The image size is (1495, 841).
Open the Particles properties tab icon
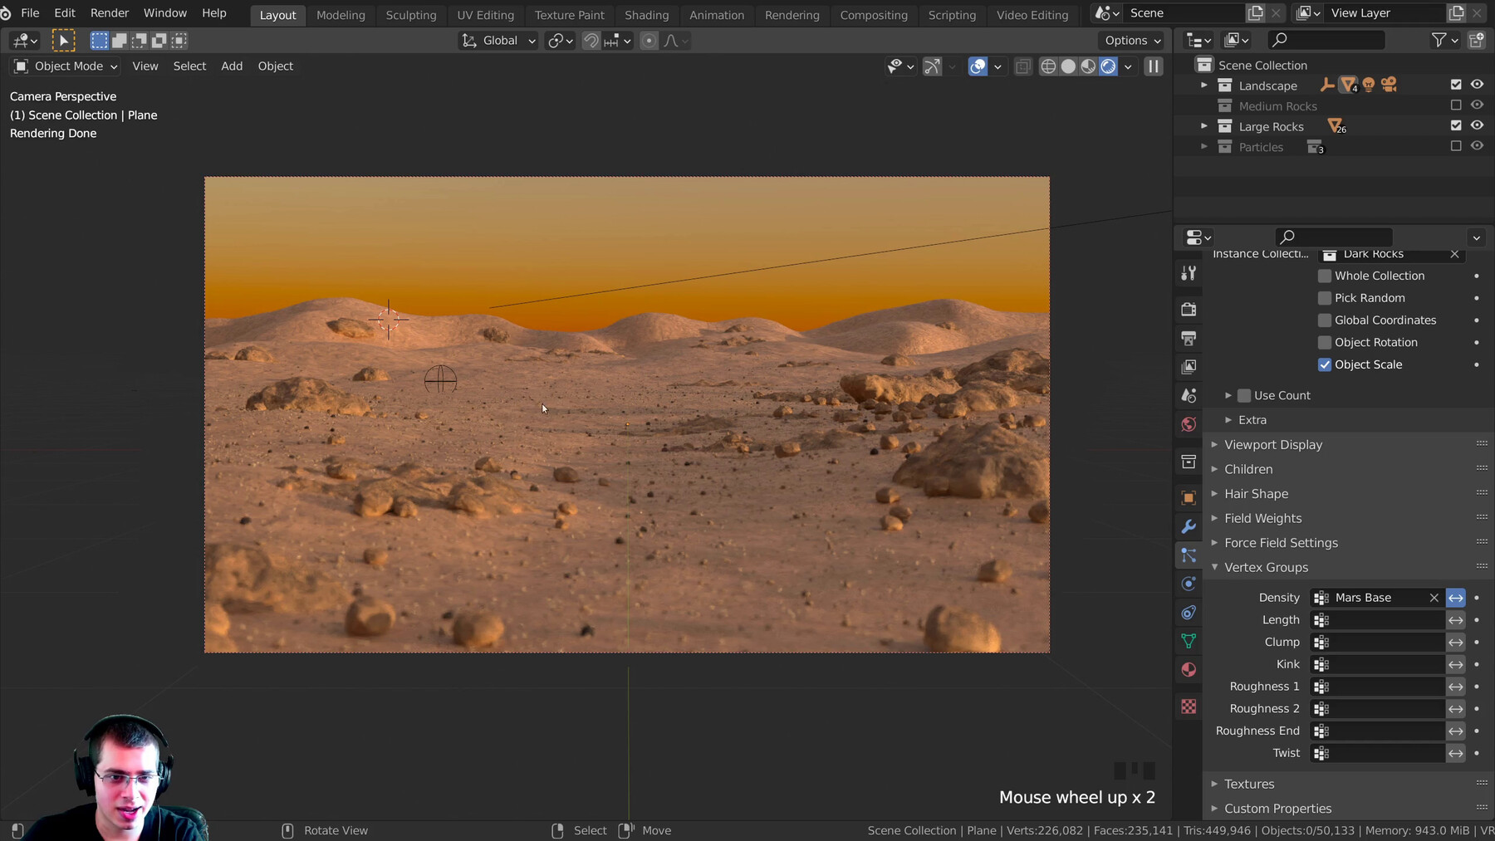tap(1189, 555)
